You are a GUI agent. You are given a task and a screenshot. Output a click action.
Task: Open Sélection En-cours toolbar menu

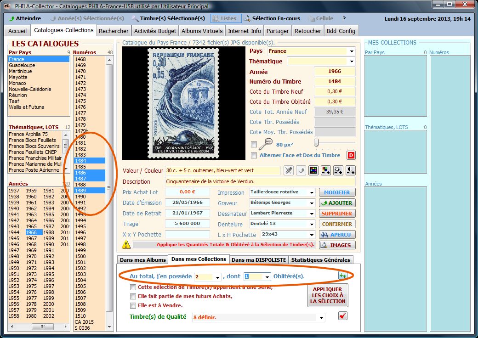click(x=272, y=18)
